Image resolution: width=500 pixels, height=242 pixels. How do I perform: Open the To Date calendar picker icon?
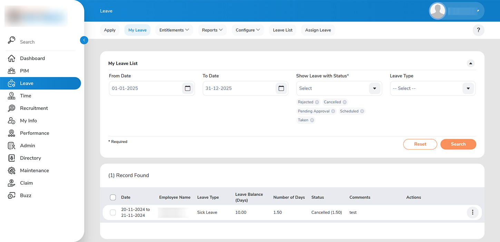tap(281, 88)
